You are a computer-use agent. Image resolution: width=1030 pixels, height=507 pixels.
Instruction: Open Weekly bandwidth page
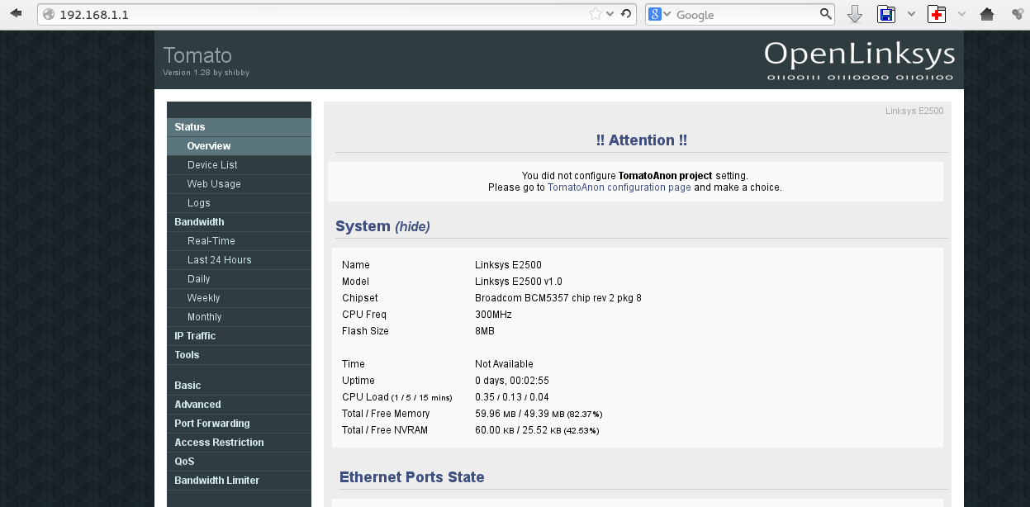point(239,298)
